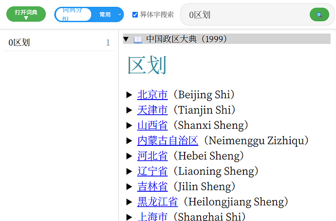Expand the 天津市 entry triangle
This screenshot has width=336, height=221.
point(129,110)
